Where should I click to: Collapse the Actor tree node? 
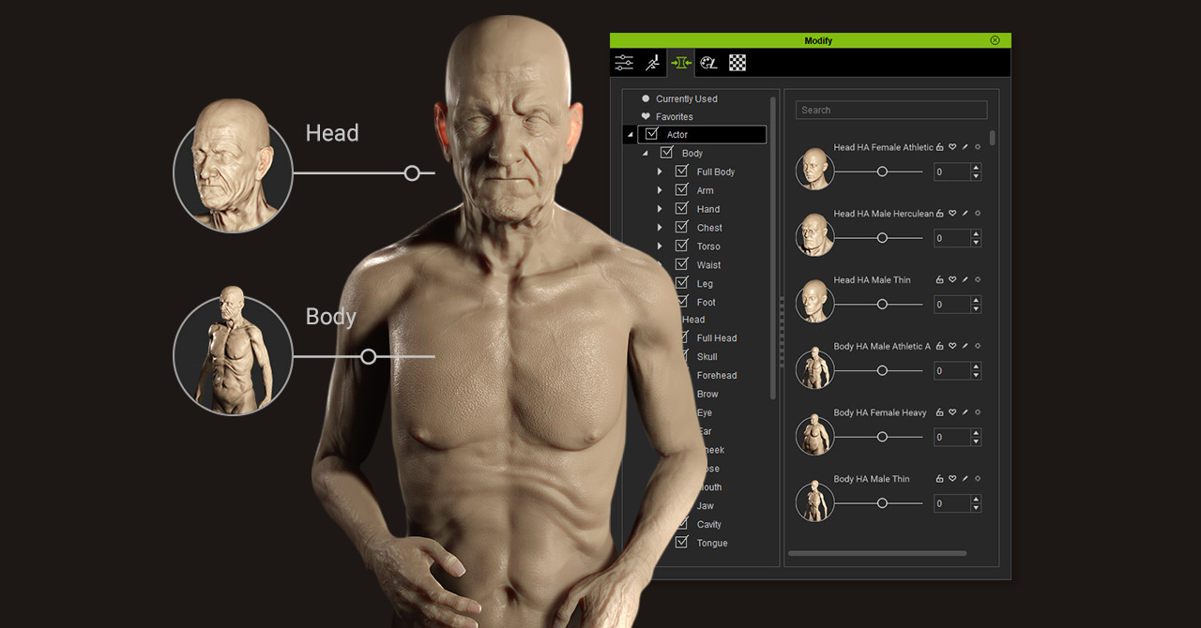(631, 135)
